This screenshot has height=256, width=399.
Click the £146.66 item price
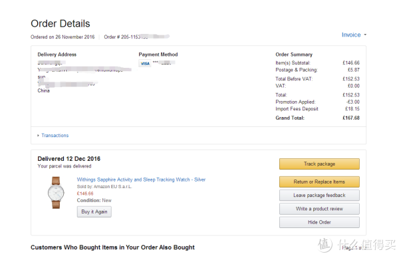tap(85, 193)
